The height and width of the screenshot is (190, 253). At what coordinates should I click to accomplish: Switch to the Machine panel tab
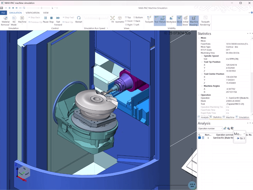click(229, 117)
